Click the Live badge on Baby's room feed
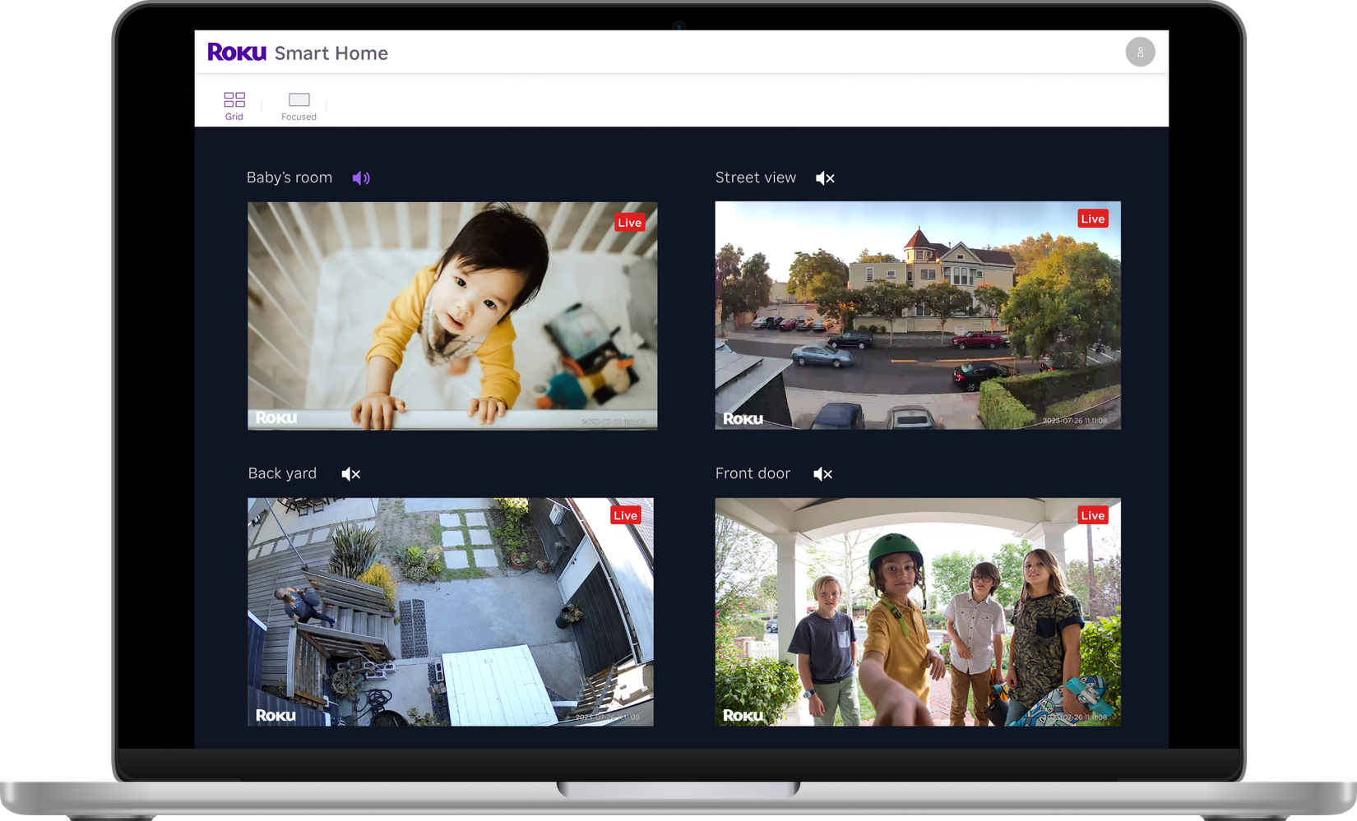The image size is (1357, 821). 630,222
